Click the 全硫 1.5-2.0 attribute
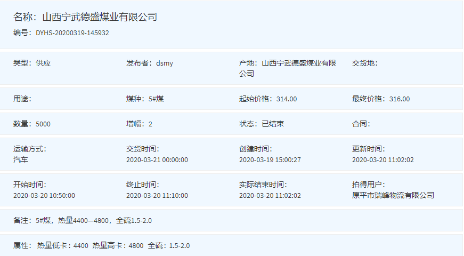 point(169,246)
